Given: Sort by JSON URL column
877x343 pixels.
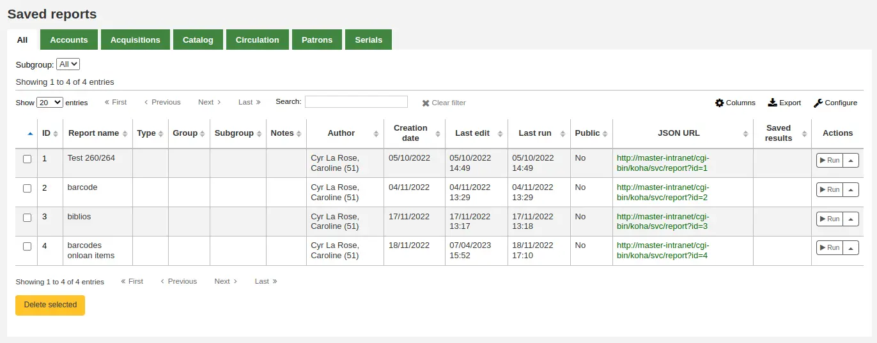Looking at the screenshot, I should (683, 133).
